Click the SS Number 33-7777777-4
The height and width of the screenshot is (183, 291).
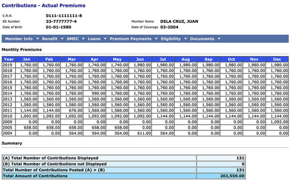pos(61,21)
